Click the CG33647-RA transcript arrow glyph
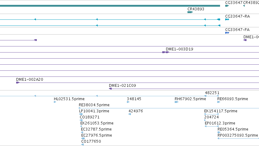259x146 pixels. point(227,19)
